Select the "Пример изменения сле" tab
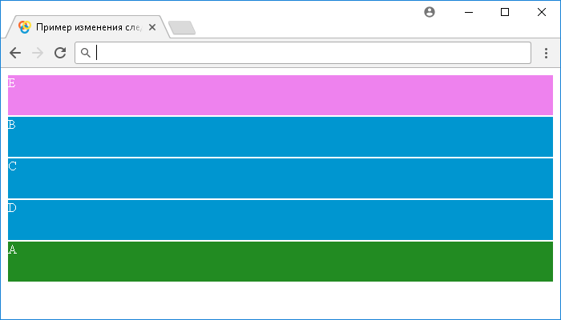The width and height of the screenshot is (561, 320). click(x=87, y=26)
